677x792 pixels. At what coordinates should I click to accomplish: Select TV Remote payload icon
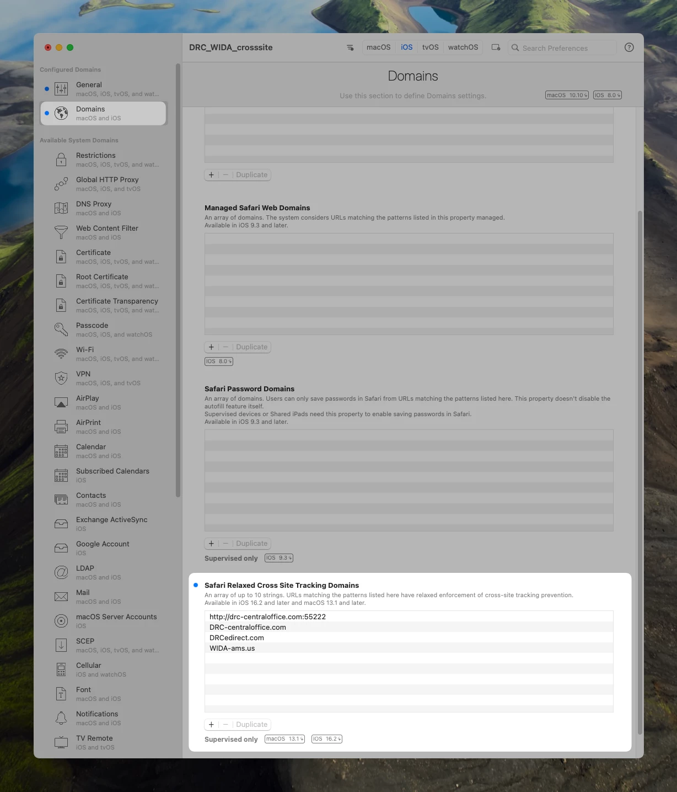pos(61,742)
